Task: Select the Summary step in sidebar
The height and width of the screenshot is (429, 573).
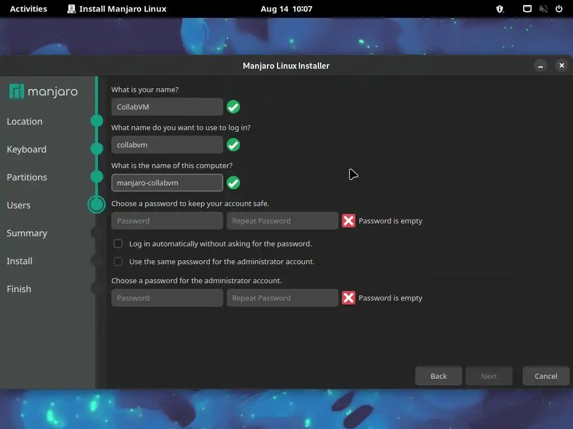Action: point(27,233)
